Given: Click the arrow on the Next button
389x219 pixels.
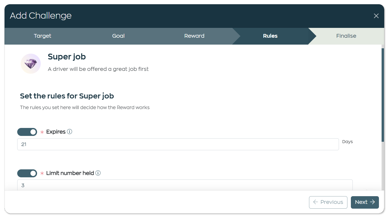Looking at the screenshot, I should (x=372, y=202).
